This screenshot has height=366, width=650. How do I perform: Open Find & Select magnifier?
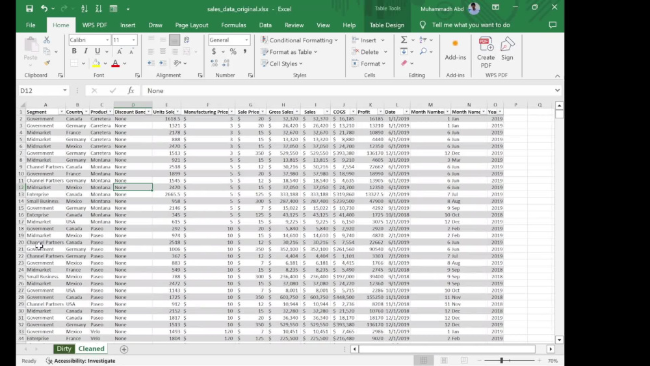[x=423, y=51]
